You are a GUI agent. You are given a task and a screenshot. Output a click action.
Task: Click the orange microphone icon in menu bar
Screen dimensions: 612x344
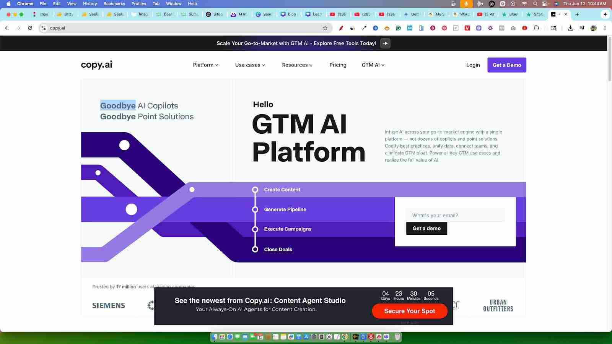coord(466,3)
